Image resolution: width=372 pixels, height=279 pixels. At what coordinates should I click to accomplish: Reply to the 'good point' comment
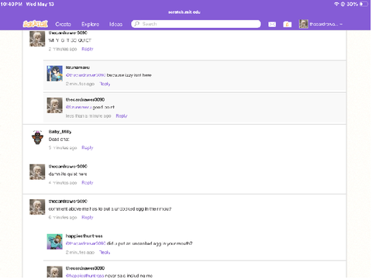pyautogui.click(x=122, y=116)
